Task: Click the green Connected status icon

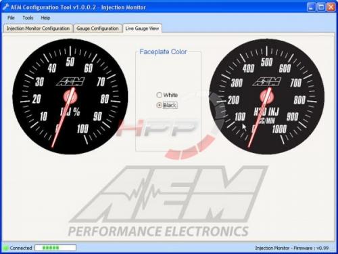Action: [x=5, y=248]
